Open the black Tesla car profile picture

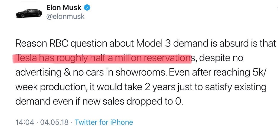(x=29, y=13)
